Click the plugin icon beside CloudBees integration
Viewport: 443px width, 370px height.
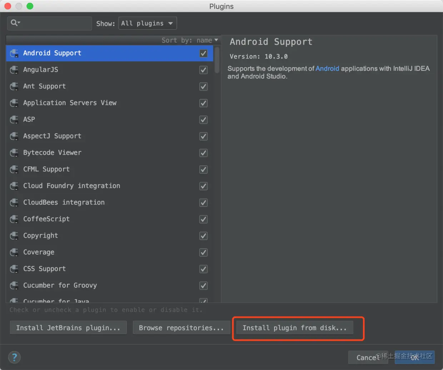[x=14, y=202]
